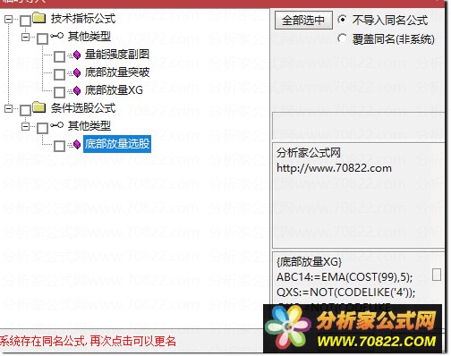The height and width of the screenshot is (356, 451).
Task: Select the 底部放量XG formula in tree
Action: coord(114,90)
